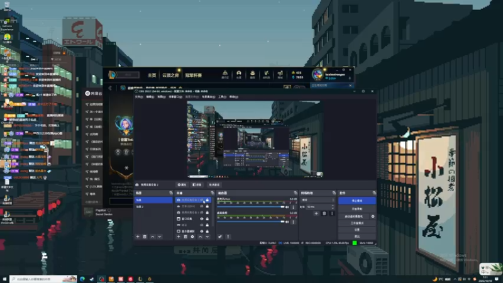Configure the virtual camera via gear beside 启动虚拟摄像机
The width and height of the screenshot is (503, 283).
click(373, 216)
